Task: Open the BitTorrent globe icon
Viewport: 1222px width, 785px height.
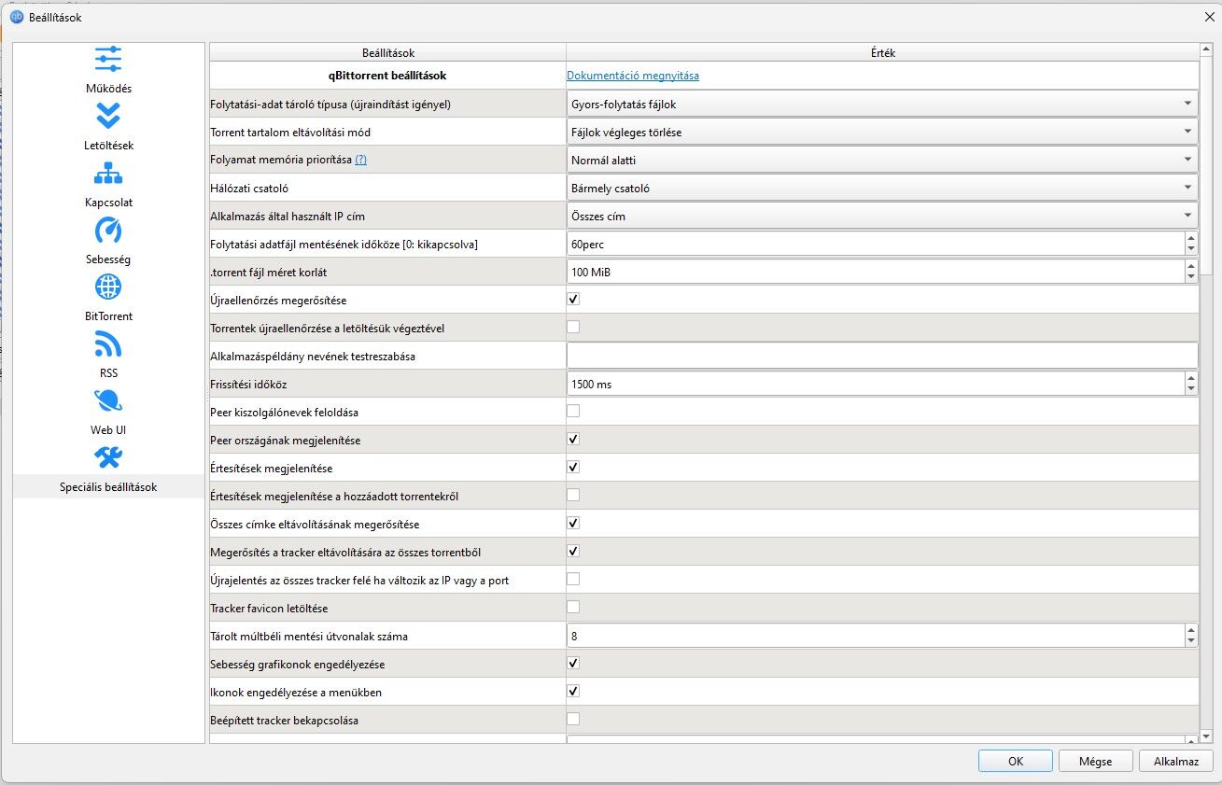Action: tap(108, 287)
